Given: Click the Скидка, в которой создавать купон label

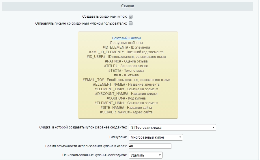Looking at the screenshot, I should 83,127.
